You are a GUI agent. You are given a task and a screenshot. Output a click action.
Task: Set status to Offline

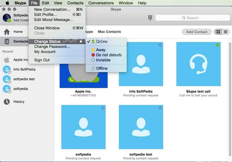(x=101, y=69)
